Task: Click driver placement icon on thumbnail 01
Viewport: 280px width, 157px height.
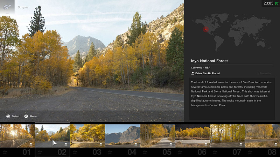Action: 31,144
